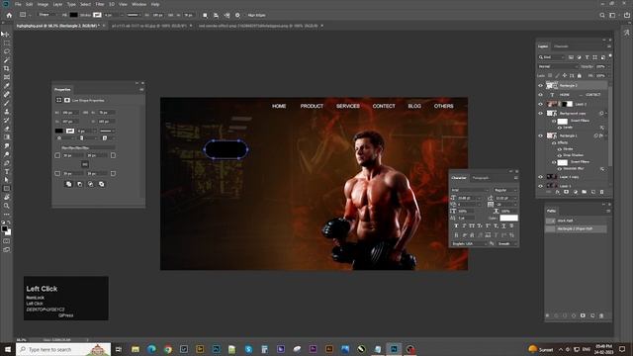Image resolution: width=633 pixels, height=356 pixels.
Task: Select the Crop tool
Action: (7, 68)
